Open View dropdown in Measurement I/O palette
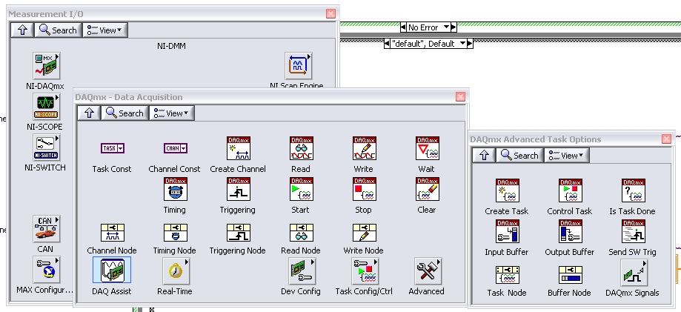The width and height of the screenshot is (681, 312). (x=104, y=30)
